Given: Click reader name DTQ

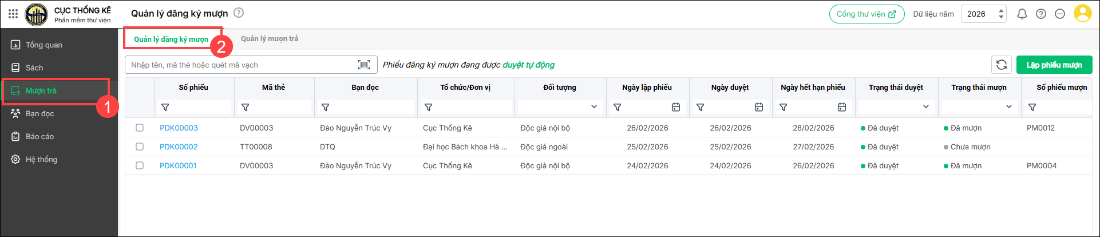Looking at the screenshot, I should [x=327, y=147].
